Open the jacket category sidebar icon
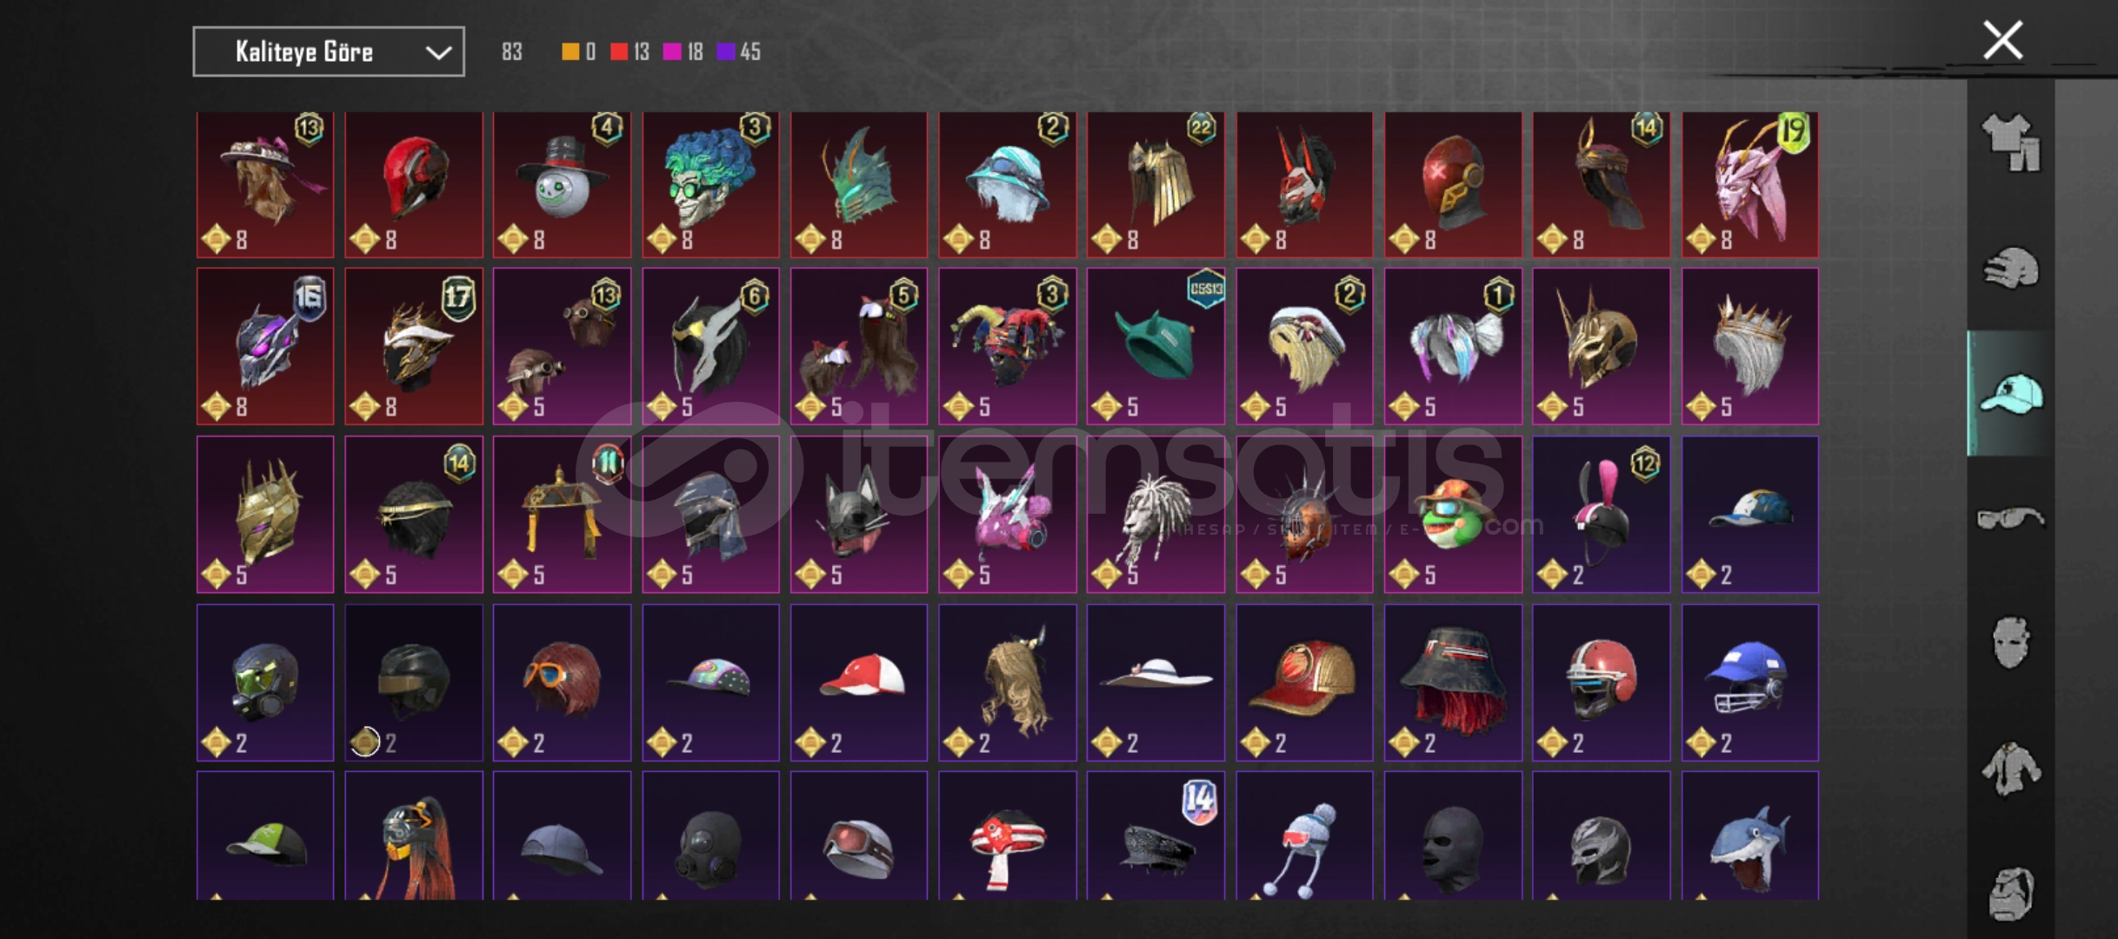 2010,768
